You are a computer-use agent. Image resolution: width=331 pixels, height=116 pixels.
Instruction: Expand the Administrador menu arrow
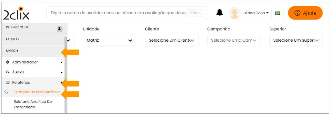click(61, 62)
